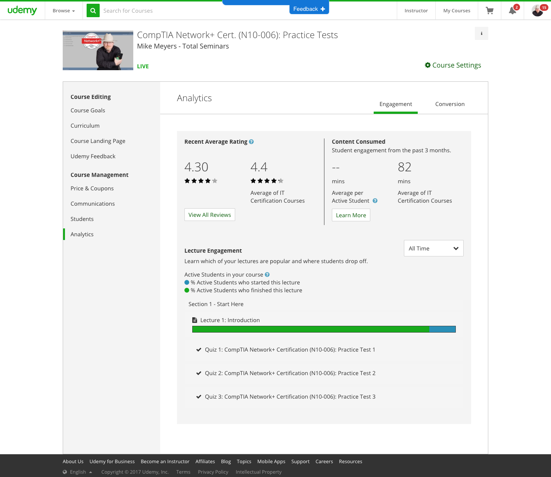Click the help icon beside Active Student
The height and width of the screenshot is (477, 551).
[x=375, y=201]
